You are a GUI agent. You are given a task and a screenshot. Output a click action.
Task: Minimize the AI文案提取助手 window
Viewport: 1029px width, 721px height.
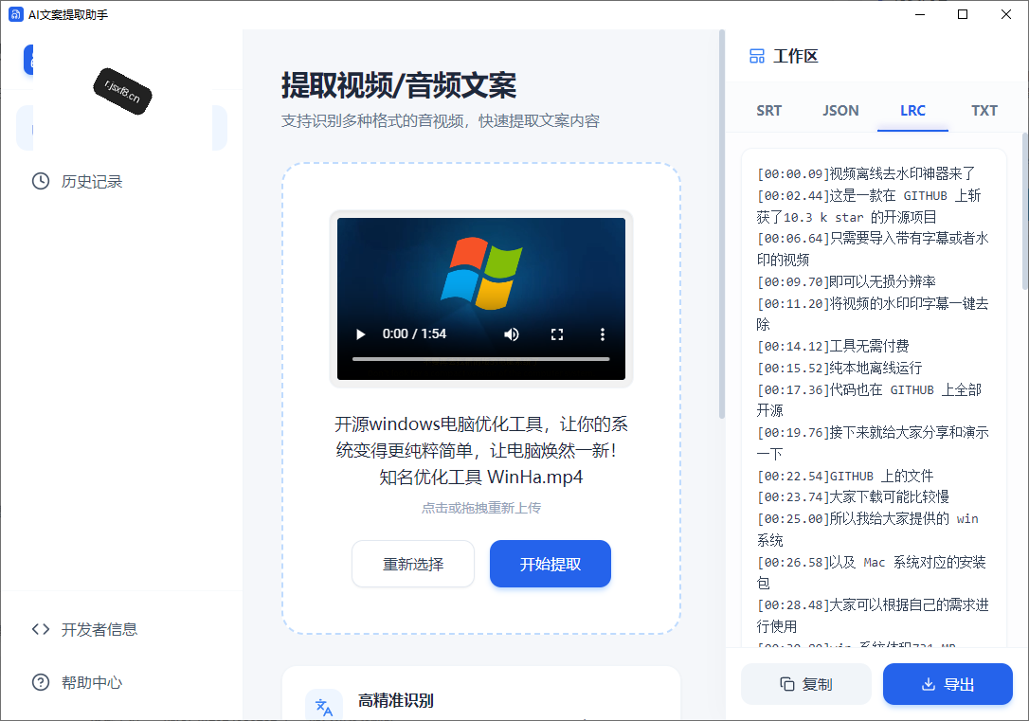click(920, 14)
